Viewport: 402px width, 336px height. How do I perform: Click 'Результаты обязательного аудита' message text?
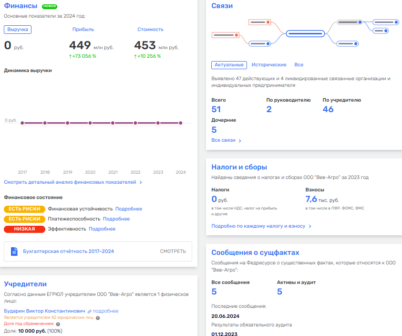(251, 325)
